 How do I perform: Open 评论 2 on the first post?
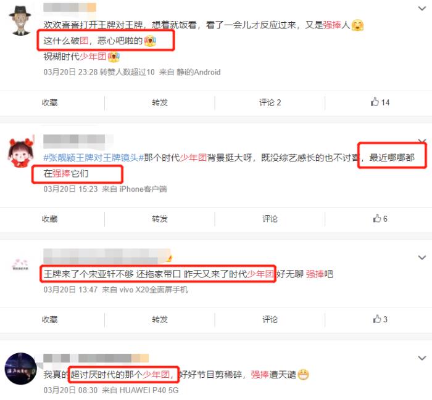[270, 102]
